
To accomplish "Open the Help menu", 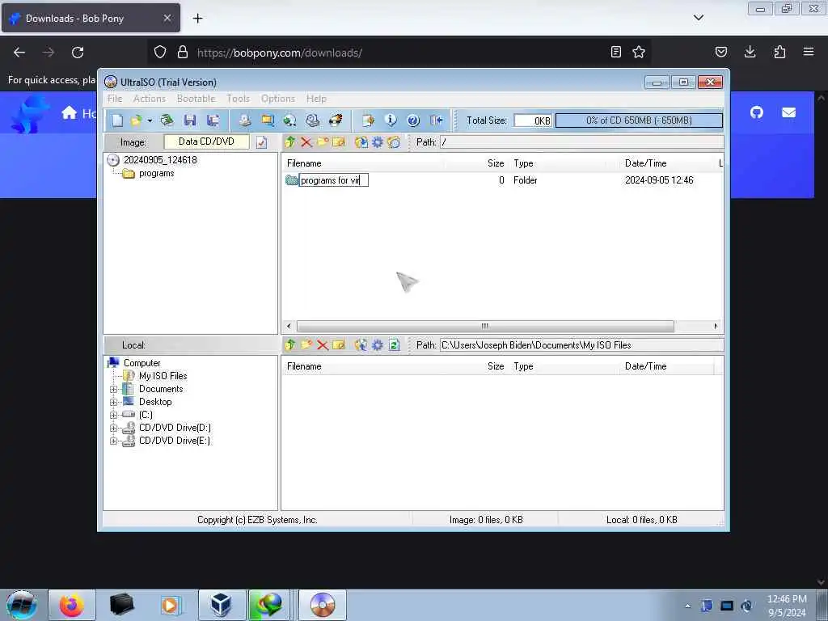I will click(x=316, y=99).
